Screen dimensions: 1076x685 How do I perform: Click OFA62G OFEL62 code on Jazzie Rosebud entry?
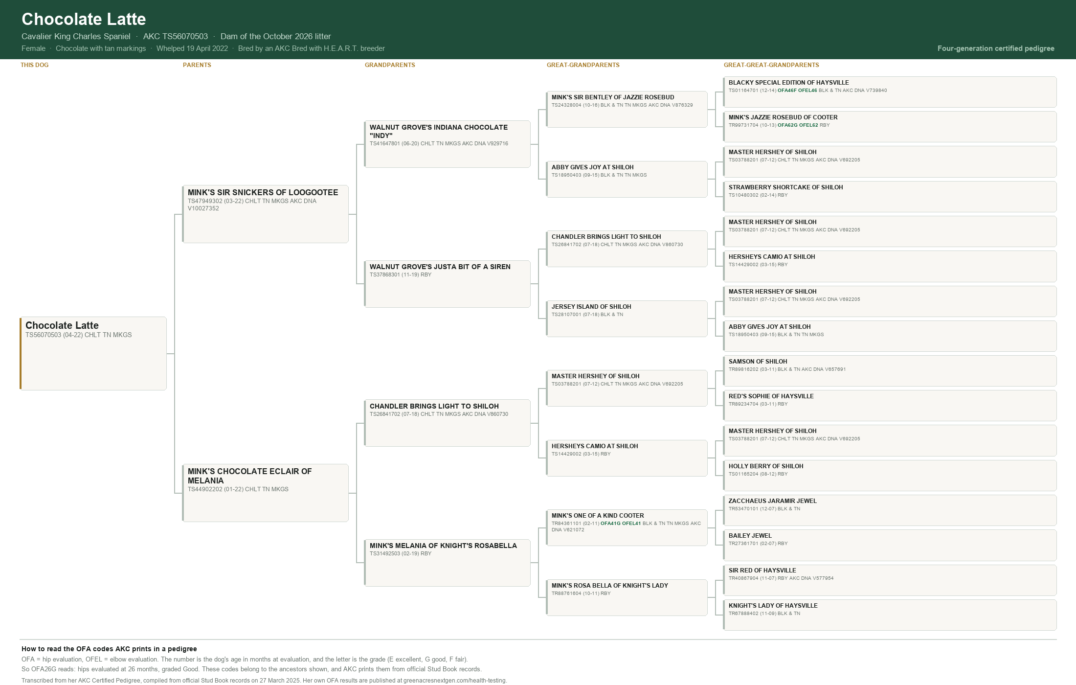tap(798, 125)
